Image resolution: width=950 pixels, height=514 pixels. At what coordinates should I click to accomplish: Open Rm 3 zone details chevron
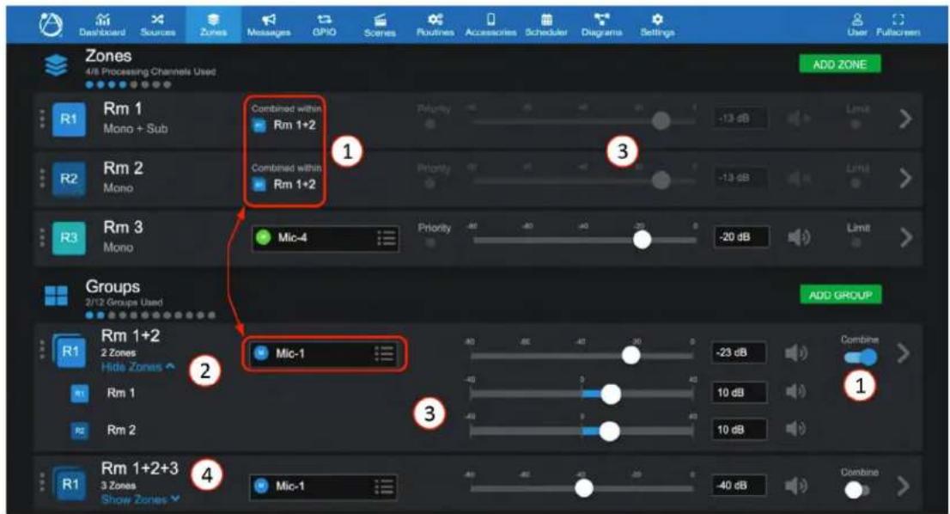(905, 237)
